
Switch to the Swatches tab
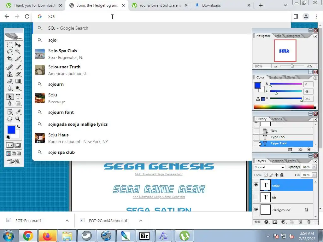pos(276,78)
